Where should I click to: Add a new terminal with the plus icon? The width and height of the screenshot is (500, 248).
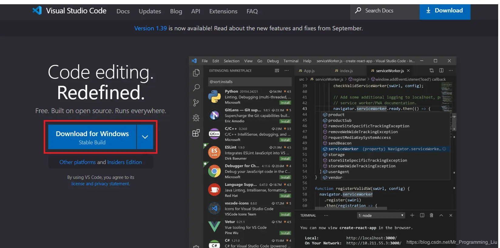point(412,215)
